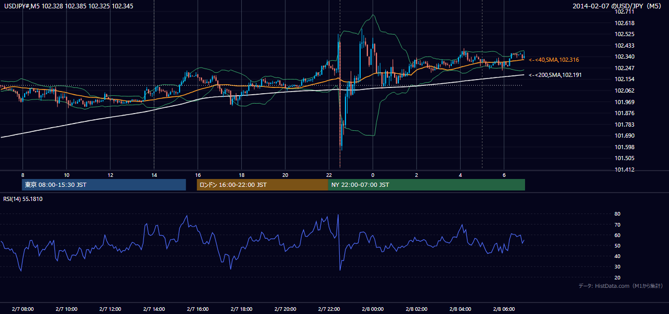Click the 2/8 02:00 time axis label

(x=417, y=309)
